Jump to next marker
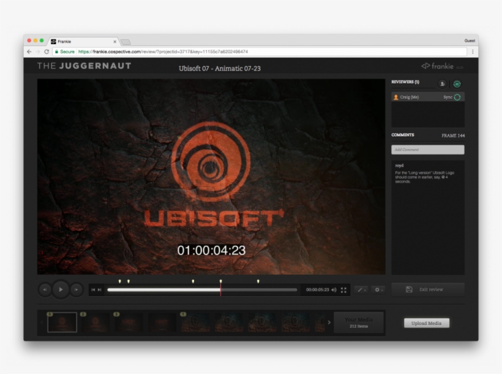 click(x=100, y=290)
